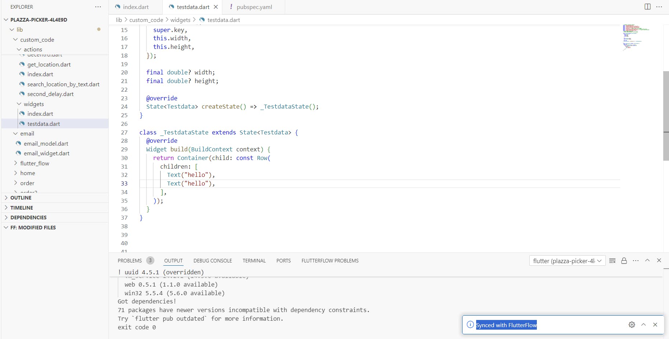Open notification settings gear icon

tap(632, 325)
